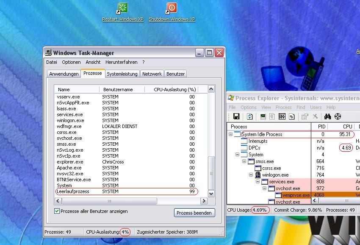Switch to the Anwendungen tab
Screen dimensions: 360x245
[64, 74]
